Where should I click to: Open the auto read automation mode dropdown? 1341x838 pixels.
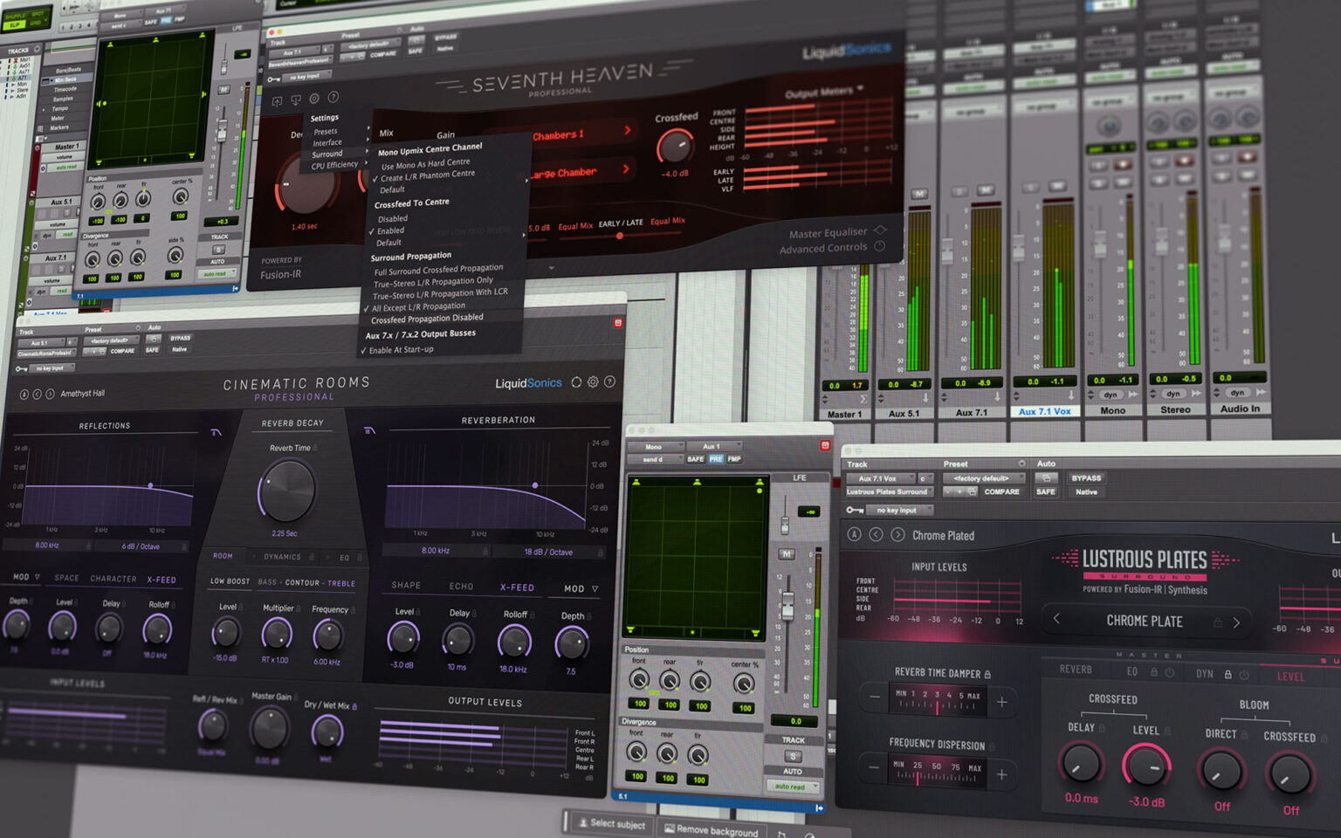pos(793,786)
